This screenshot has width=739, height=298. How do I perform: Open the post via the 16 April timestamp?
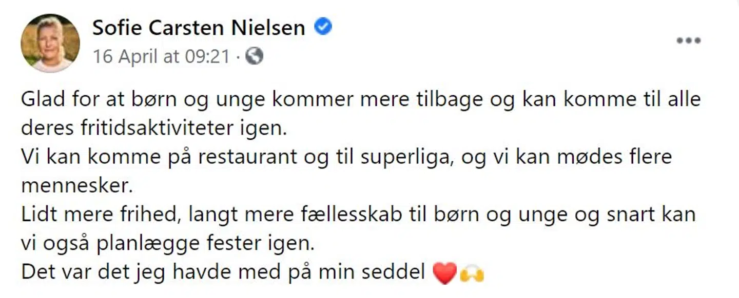pyautogui.click(x=161, y=56)
